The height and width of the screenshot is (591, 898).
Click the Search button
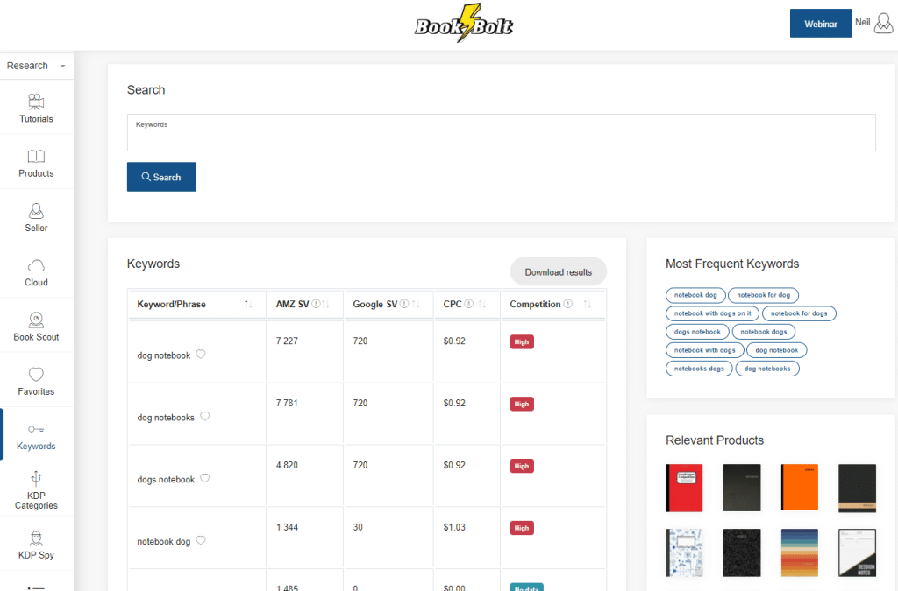tap(161, 176)
